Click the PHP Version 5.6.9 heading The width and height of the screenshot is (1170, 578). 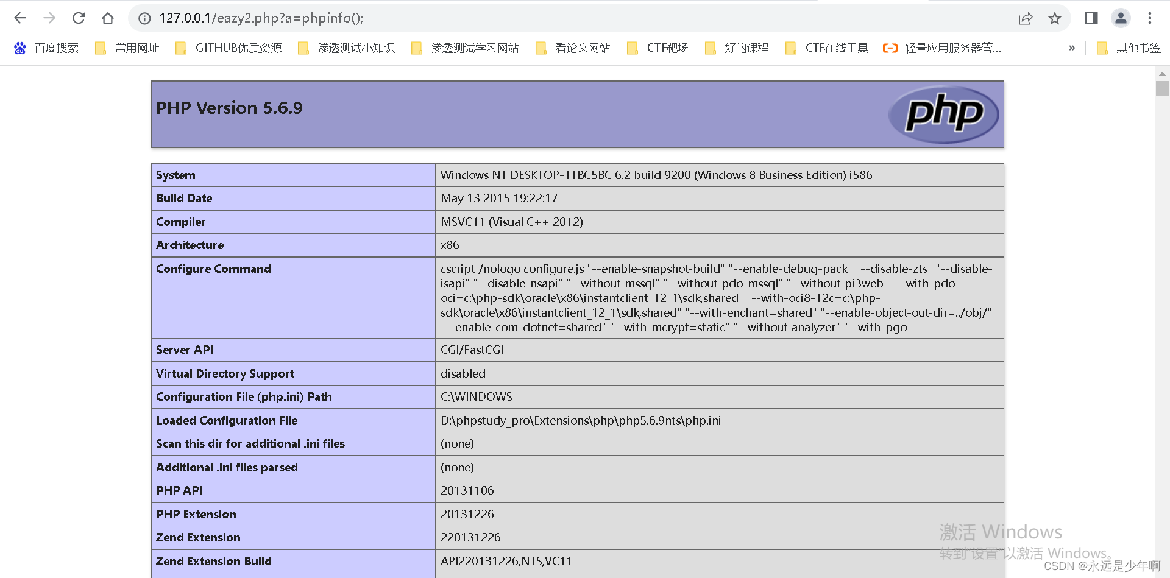click(229, 108)
